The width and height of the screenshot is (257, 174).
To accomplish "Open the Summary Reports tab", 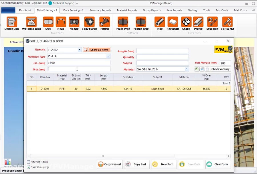I will click(100, 10).
